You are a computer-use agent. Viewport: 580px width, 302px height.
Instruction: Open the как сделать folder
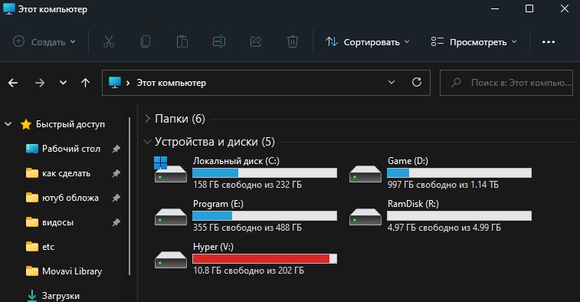(66, 173)
